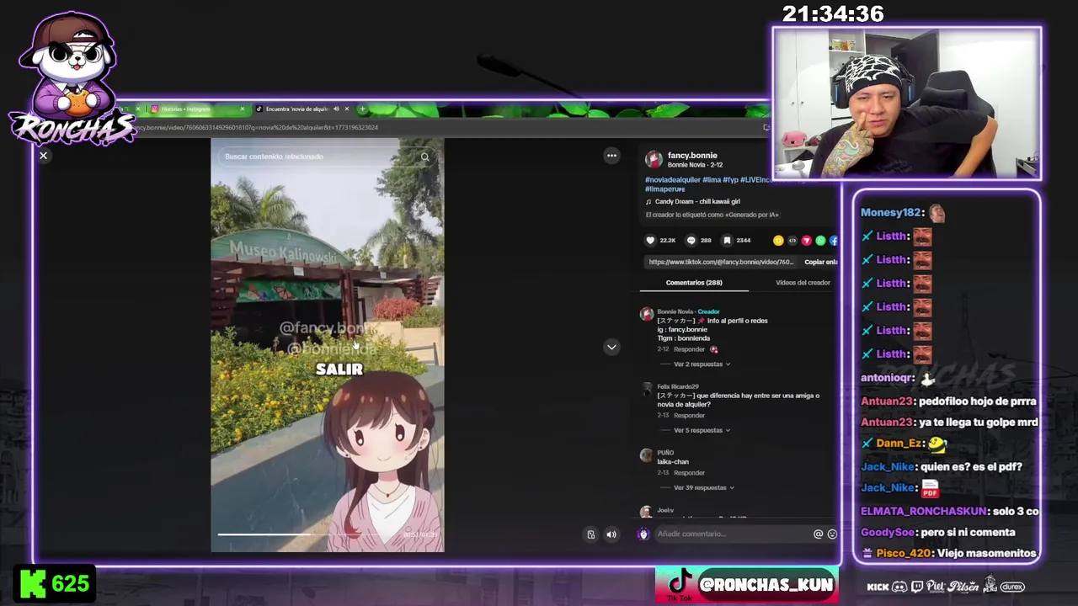The width and height of the screenshot is (1078, 606).
Task: Click the embed code share icon
Action: click(x=792, y=241)
